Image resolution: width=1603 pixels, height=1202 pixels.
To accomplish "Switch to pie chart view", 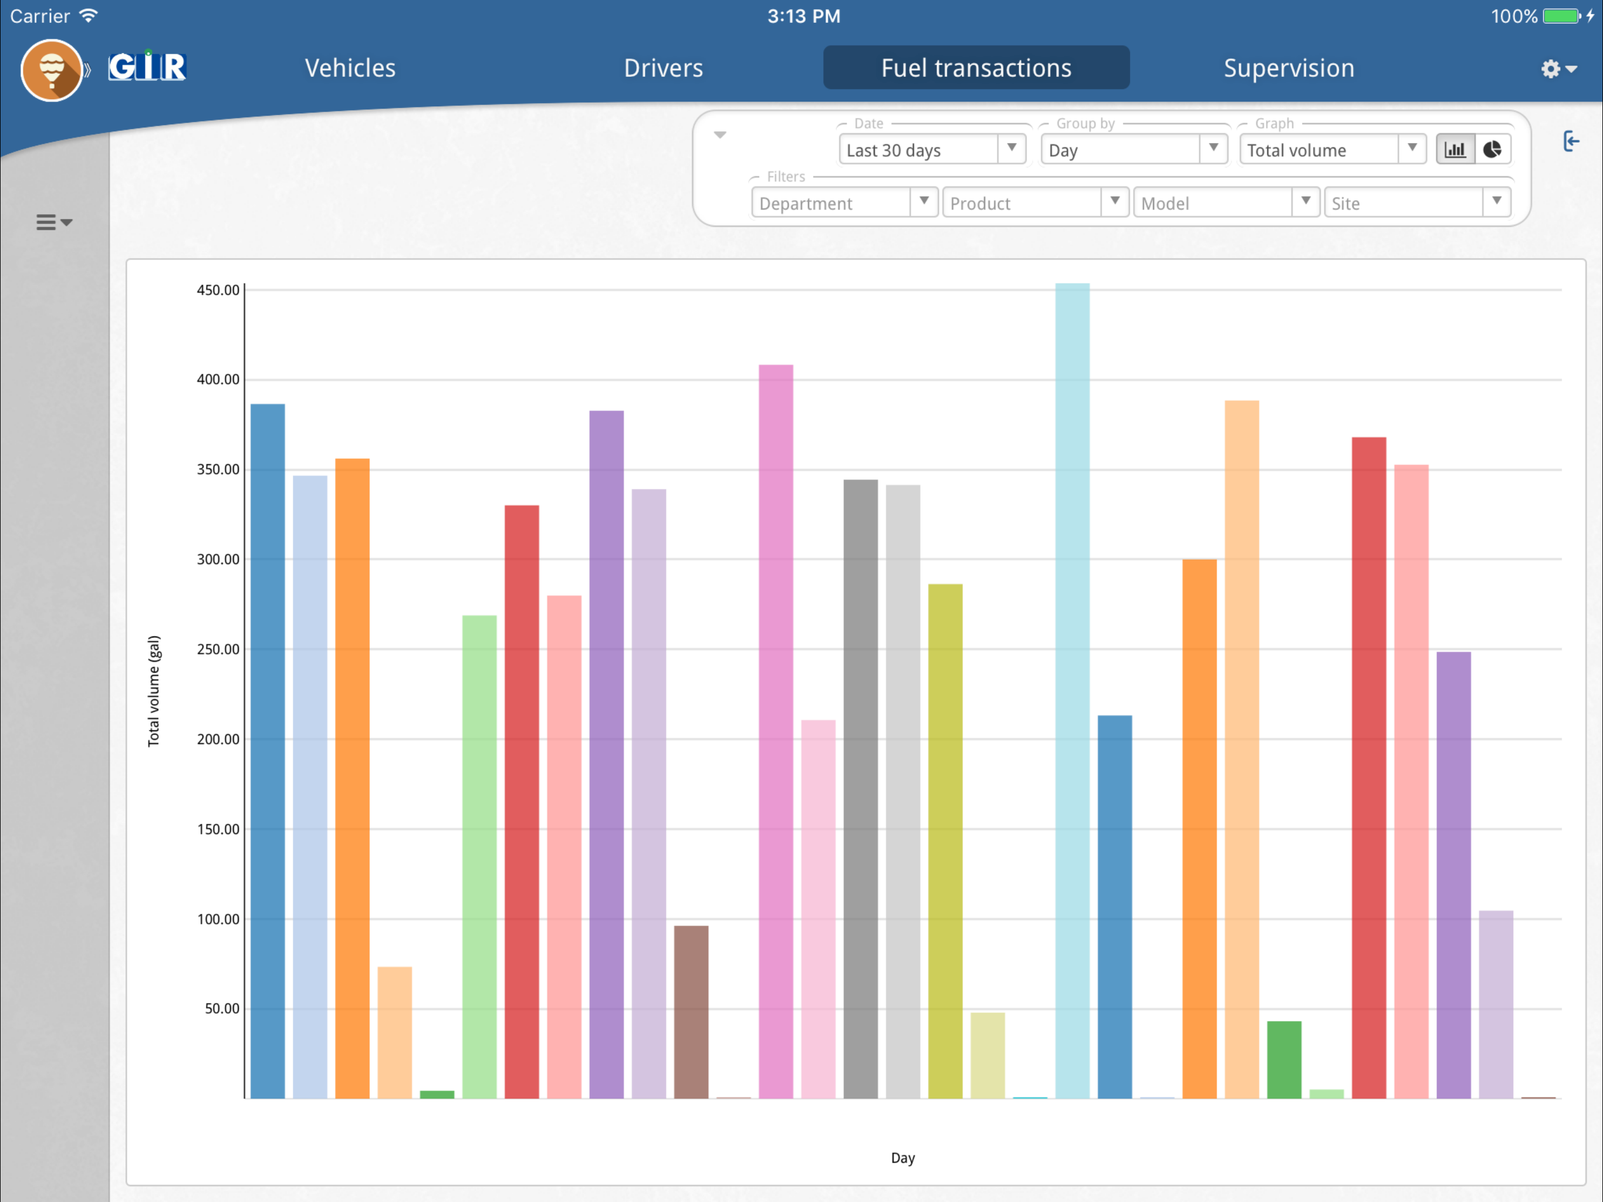I will click(x=1492, y=149).
